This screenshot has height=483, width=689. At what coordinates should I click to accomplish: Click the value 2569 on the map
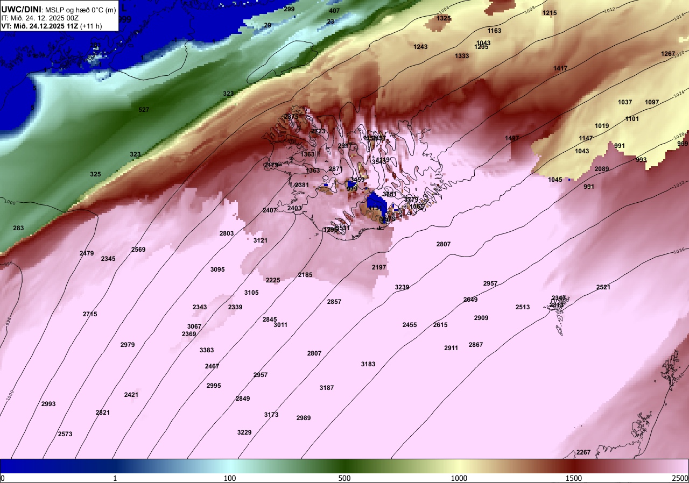click(x=138, y=250)
